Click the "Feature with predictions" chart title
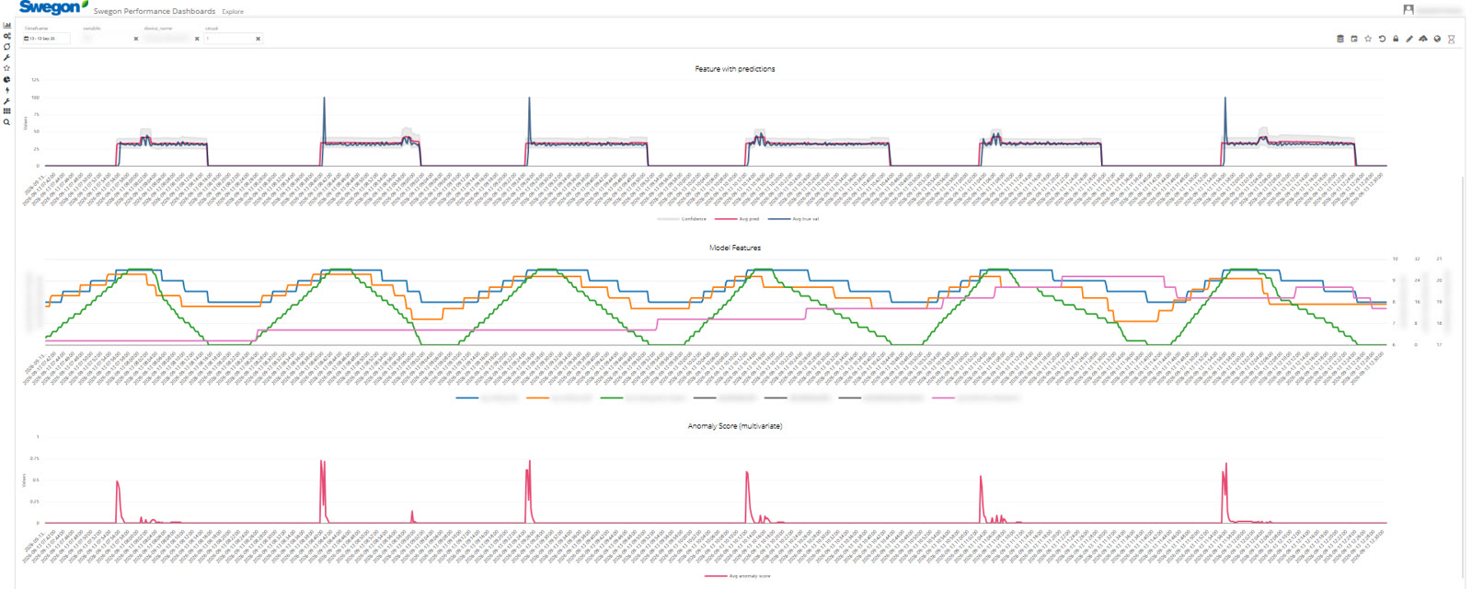Image resolution: width=1472 pixels, height=589 pixels. pos(735,69)
